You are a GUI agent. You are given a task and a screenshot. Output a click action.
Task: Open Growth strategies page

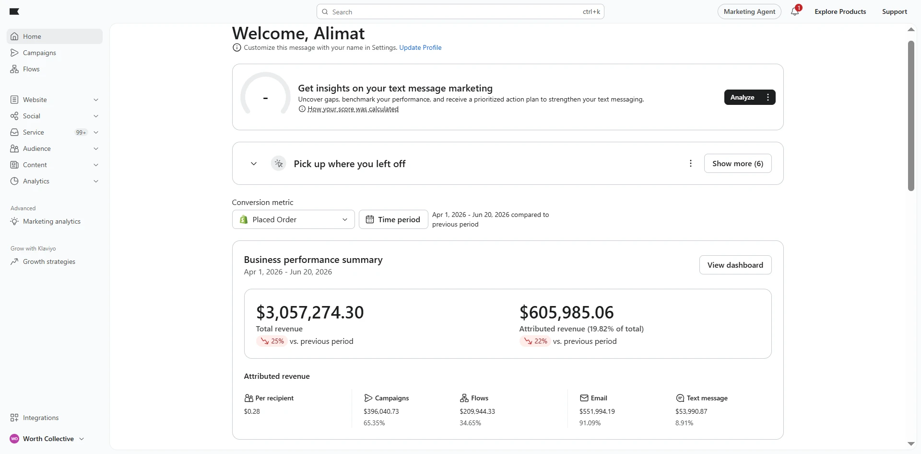click(55, 261)
